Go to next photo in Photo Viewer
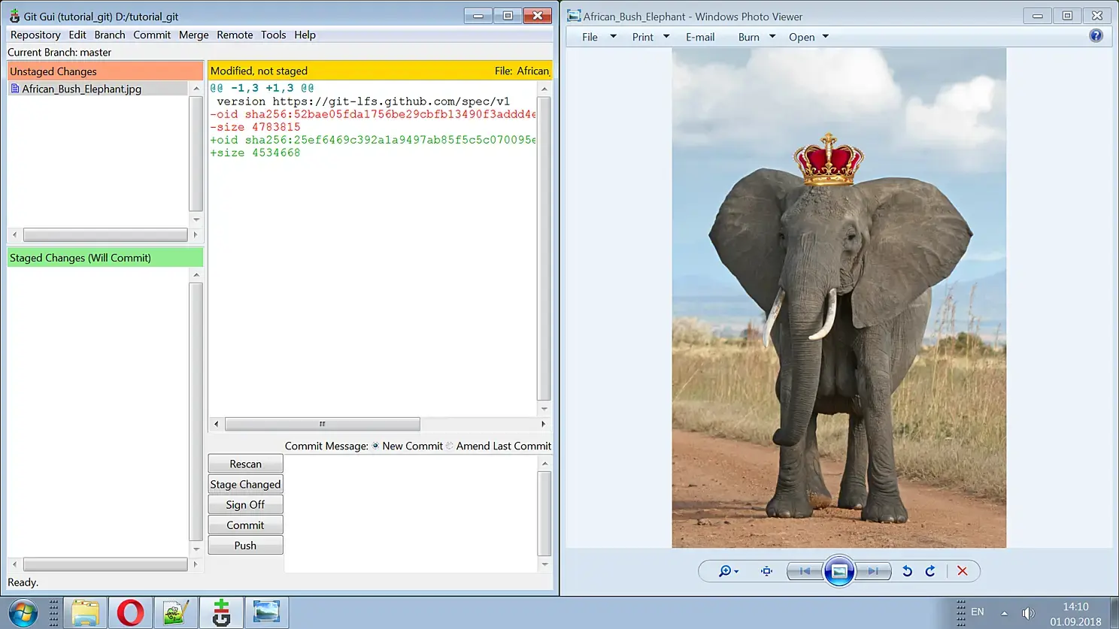The width and height of the screenshot is (1119, 629). pyautogui.click(x=873, y=571)
